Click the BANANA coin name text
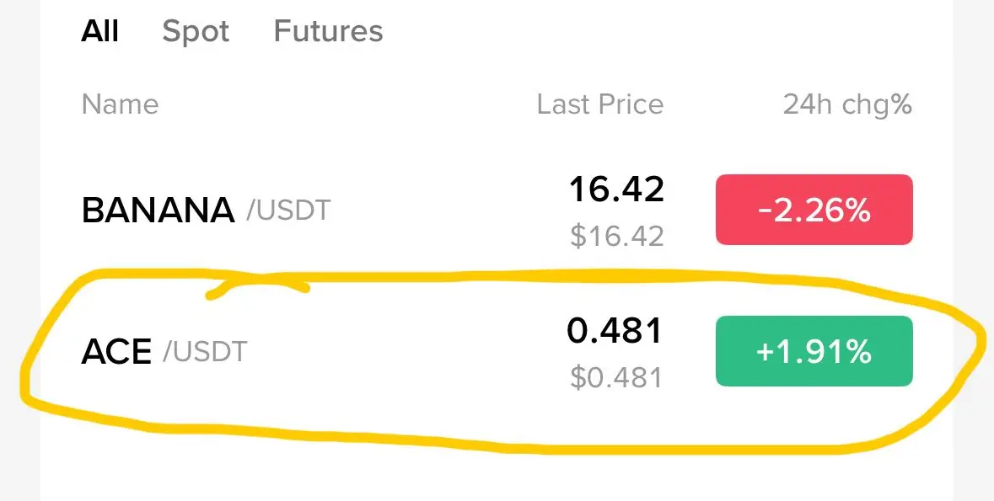The width and height of the screenshot is (994, 501). tap(158, 211)
